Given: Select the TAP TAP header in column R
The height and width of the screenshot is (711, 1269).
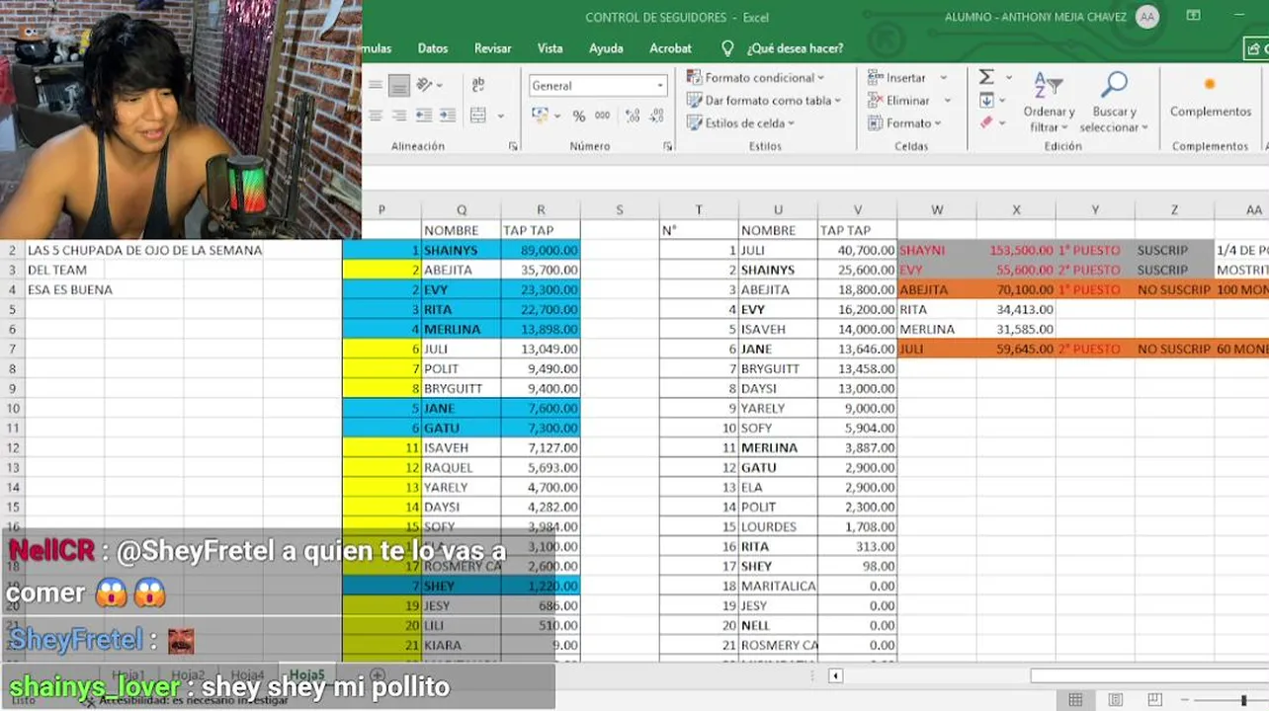Looking at the screenshot, I should [x=541, y=230].
